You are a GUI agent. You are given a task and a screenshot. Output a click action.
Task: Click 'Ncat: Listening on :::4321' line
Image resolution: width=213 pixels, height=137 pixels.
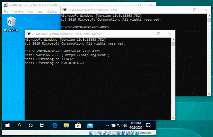50,59
